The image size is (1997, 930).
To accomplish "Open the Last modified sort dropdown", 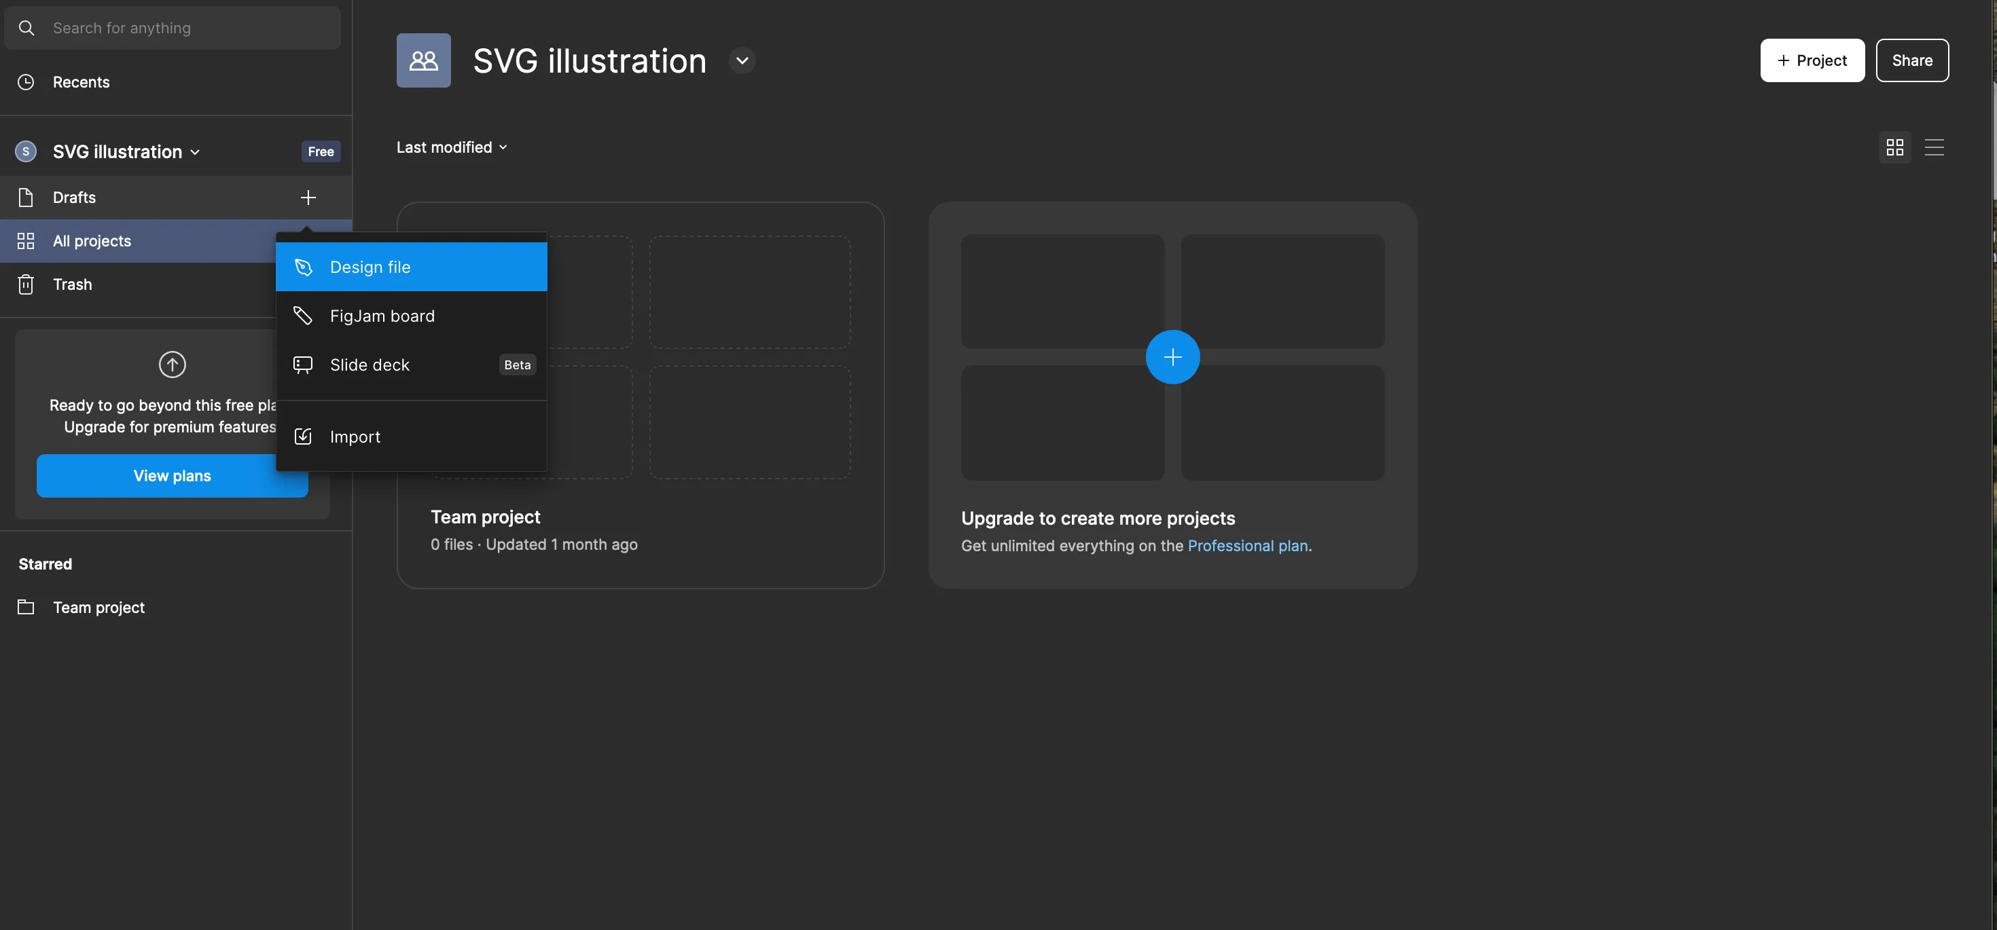I will tap(452, 147).
